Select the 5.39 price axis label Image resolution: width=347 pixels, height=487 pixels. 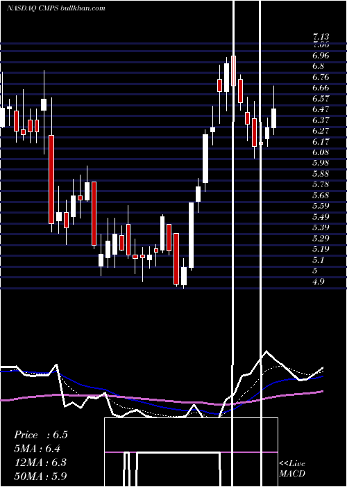(321, 227)
